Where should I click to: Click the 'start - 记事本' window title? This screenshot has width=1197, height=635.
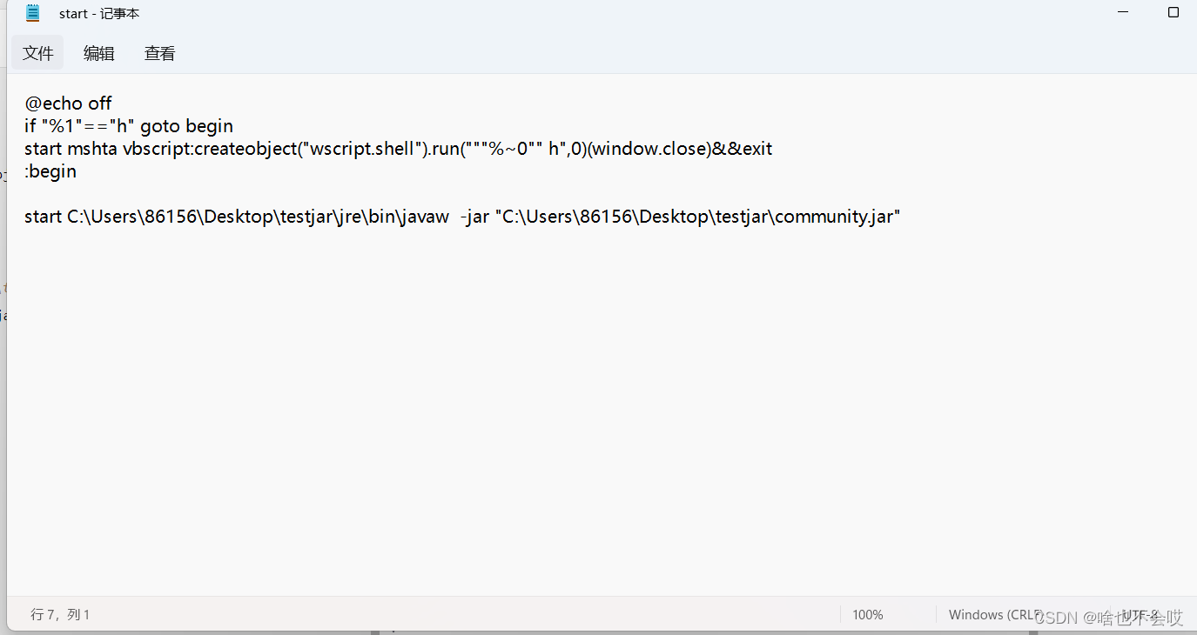click(x=99, y=14)
